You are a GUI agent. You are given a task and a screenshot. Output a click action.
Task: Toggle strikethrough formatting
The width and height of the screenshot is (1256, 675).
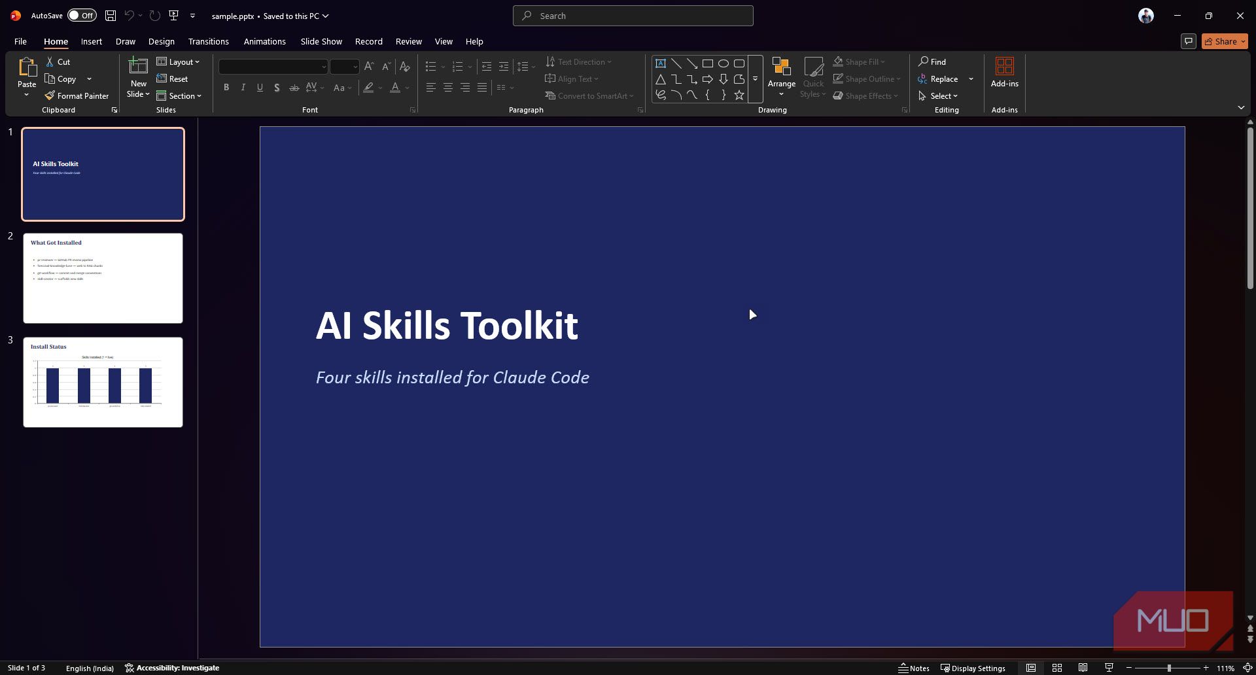pos(294,87)
